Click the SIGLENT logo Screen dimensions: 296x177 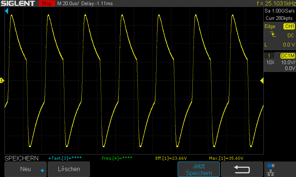pos(18,3)
